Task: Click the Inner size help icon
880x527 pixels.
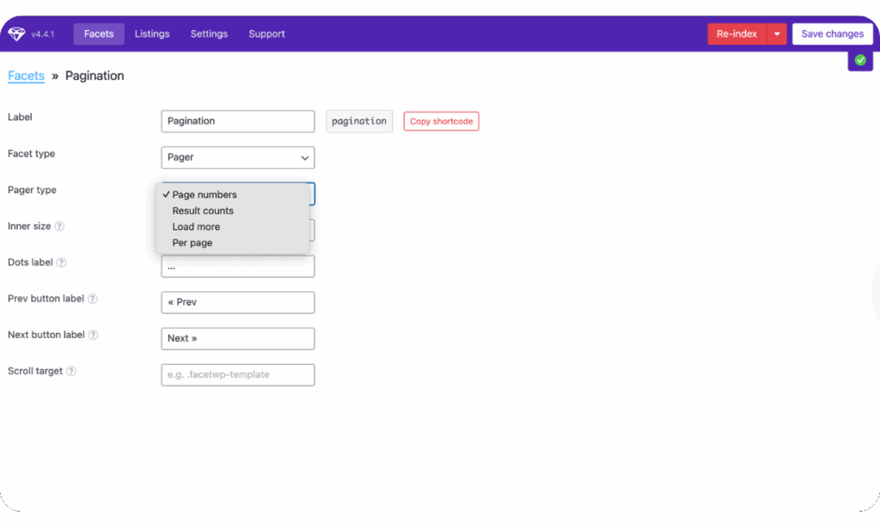Action: pos(59,227)
